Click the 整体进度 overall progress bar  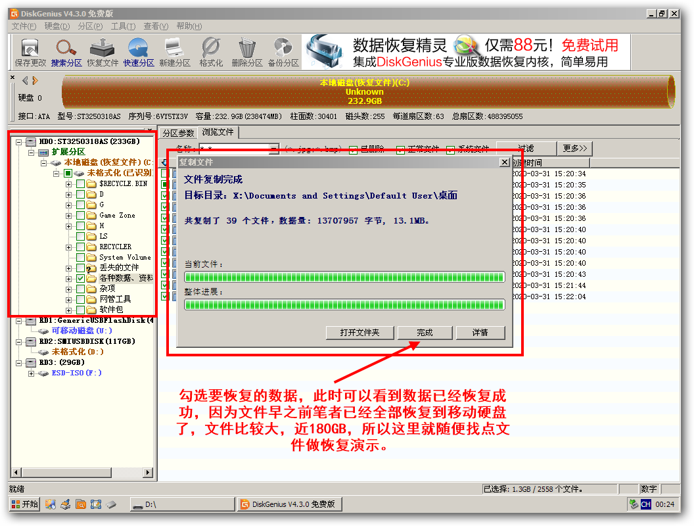(344, 304)
